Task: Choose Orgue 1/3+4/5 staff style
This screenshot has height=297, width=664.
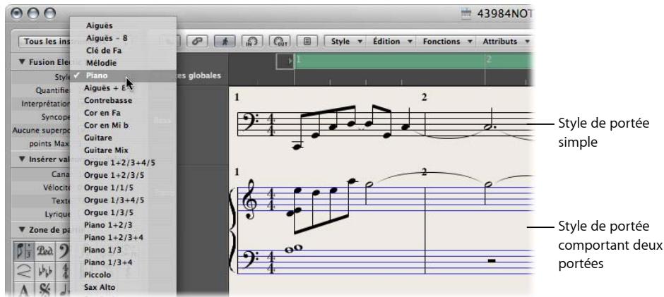Action: point(123,200)
